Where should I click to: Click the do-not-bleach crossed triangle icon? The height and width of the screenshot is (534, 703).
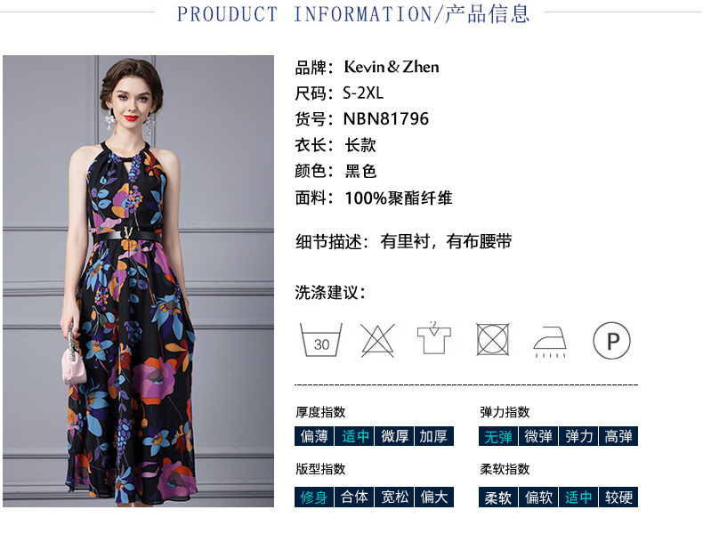pos(377,340)
